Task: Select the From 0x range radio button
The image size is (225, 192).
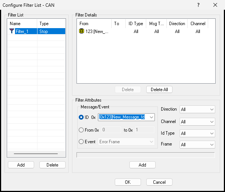Action: coord(81,130)
